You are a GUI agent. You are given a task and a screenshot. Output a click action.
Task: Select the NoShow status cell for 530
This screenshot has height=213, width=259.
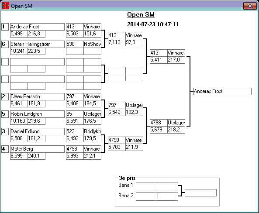tap(92, 44)
